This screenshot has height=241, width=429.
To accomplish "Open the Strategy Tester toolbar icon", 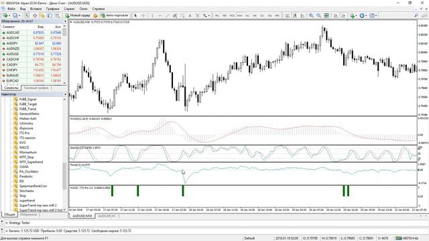I will [x=58, y=15].
